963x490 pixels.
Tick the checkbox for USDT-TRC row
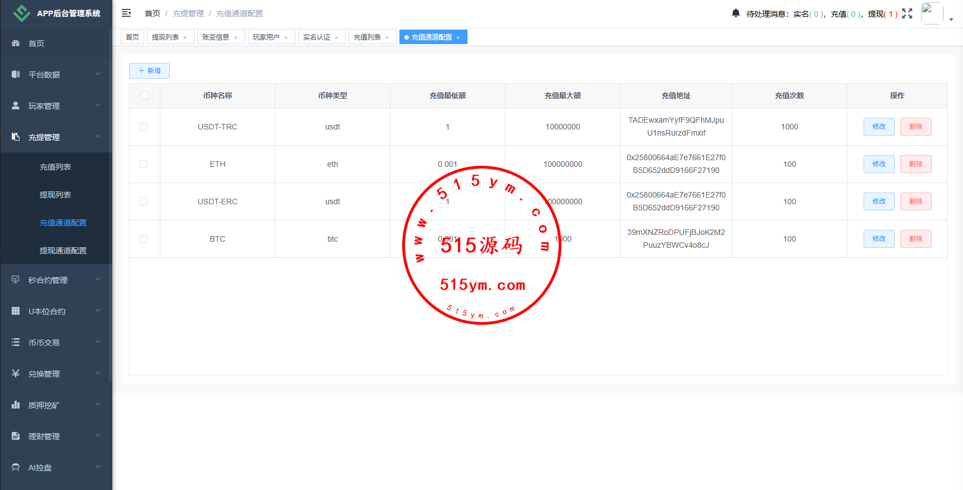(x=144, y=127)
